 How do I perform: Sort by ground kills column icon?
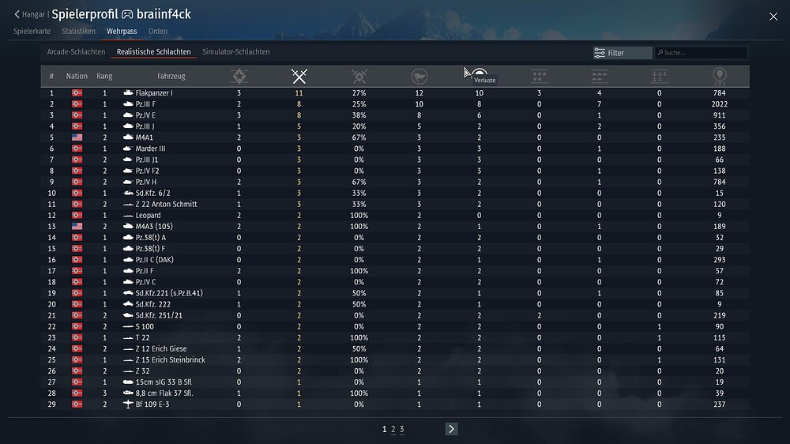(x=600, y=77)
